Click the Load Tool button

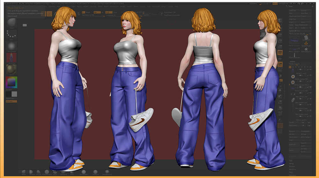(294, 11)
